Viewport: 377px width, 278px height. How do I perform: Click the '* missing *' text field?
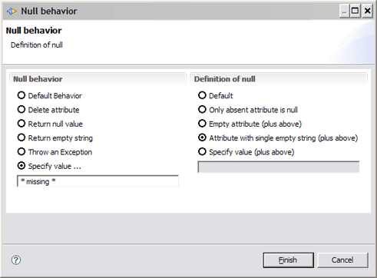click(98, 181)
